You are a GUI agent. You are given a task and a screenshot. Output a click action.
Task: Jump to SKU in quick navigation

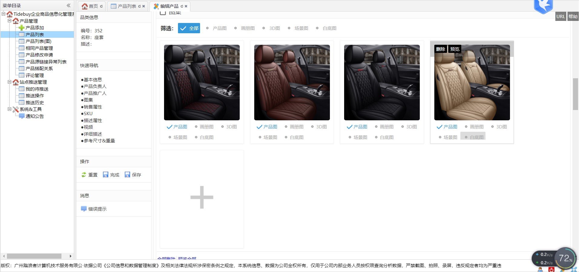click(88, 114)
